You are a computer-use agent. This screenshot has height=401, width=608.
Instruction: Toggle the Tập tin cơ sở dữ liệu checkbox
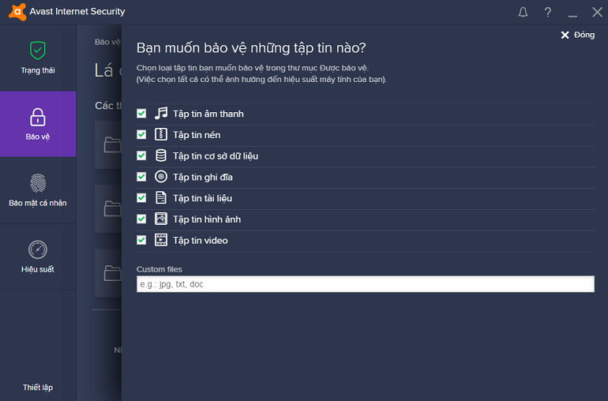(141, 156)
